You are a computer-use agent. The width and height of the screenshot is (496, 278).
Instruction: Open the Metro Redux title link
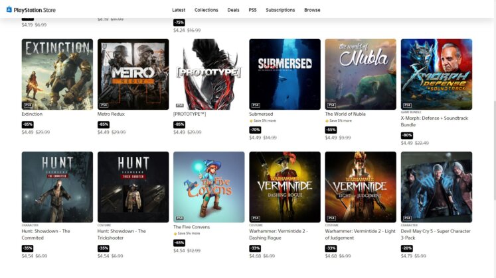pos(111,114)
